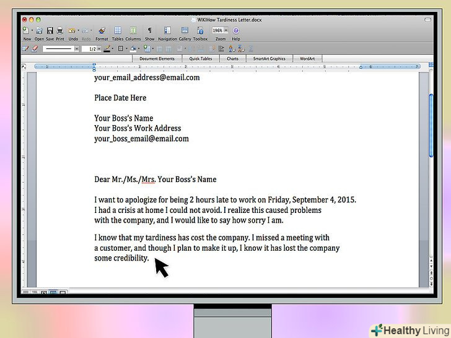Screen dimensions: 451x338
Task: Undo the last action
Action: point(72,30)
